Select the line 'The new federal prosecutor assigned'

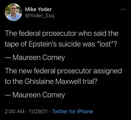[63, 71]
